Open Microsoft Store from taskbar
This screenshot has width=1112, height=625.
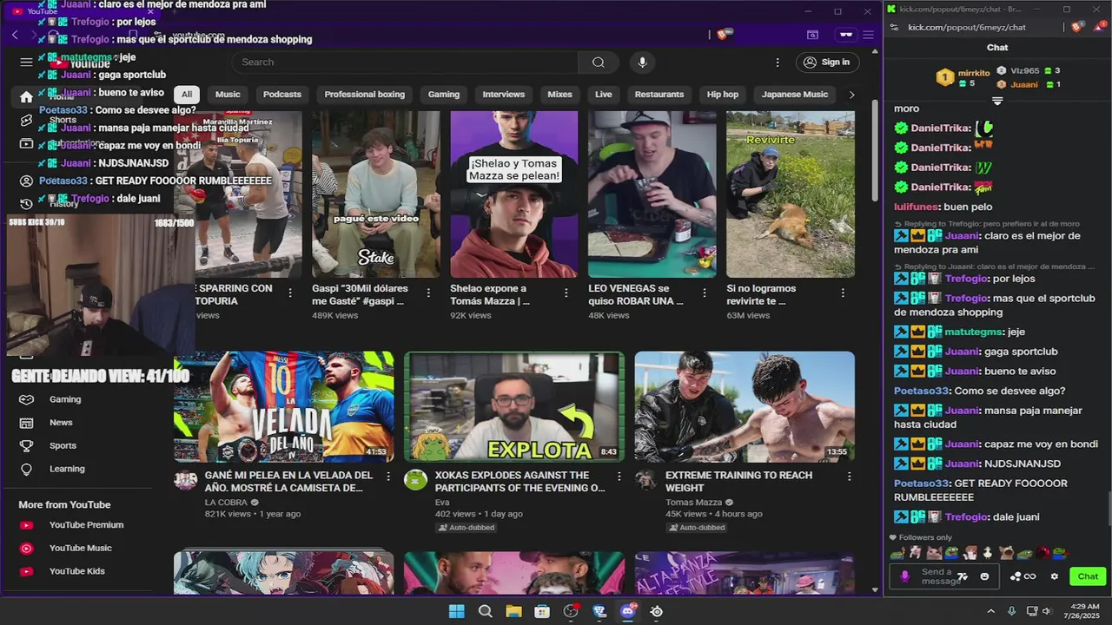click(542, 611)
